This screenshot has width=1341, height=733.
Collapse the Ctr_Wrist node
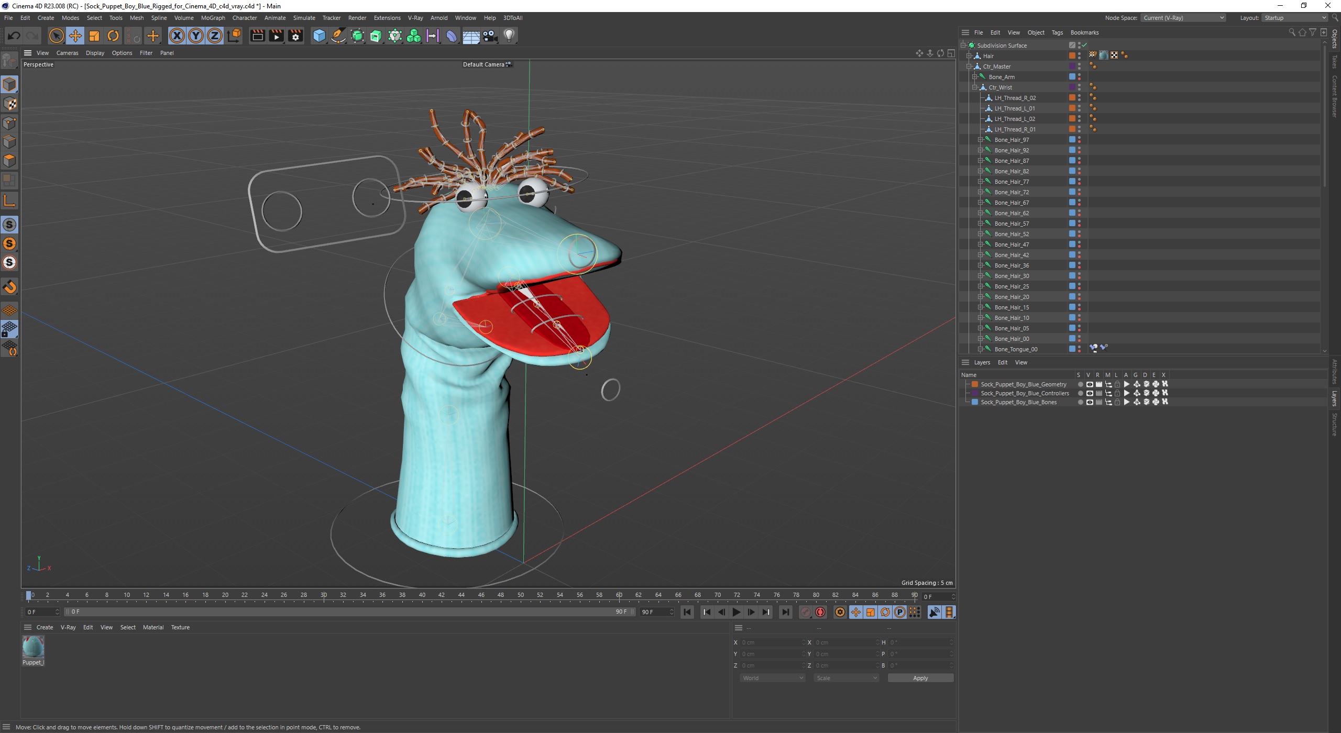[974, 87]
